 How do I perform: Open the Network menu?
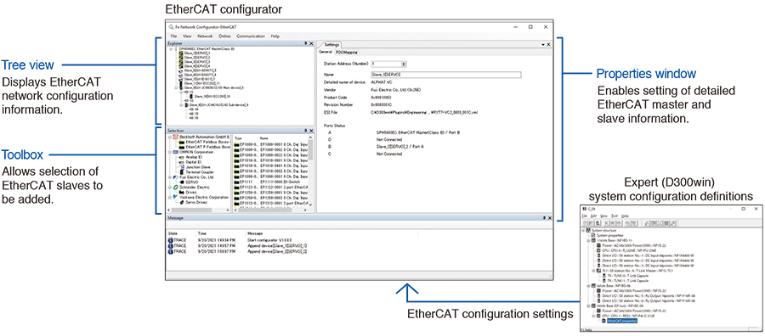pyautogui.click(x=205, y=36)
